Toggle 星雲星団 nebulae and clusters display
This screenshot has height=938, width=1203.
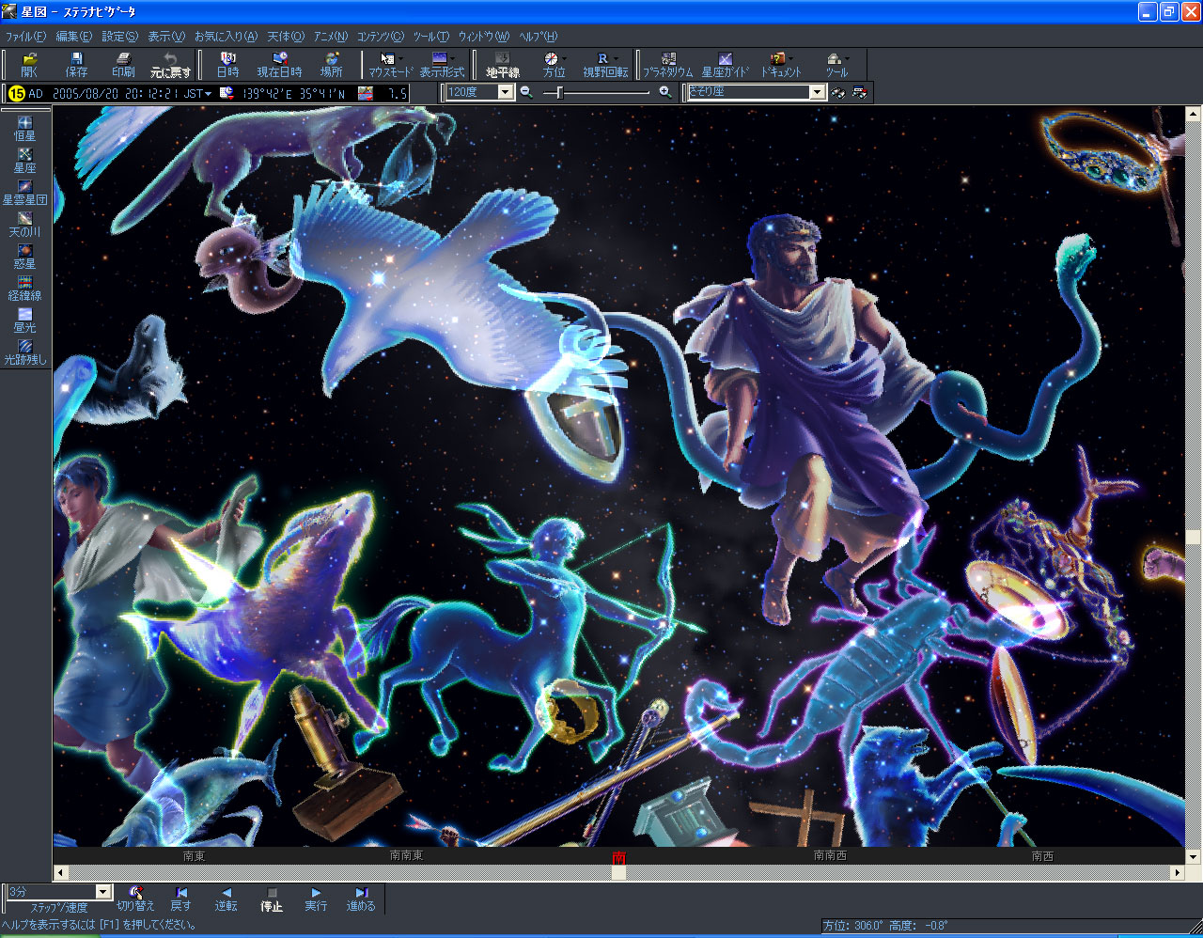pyautogui.click(x=24, y=193)
